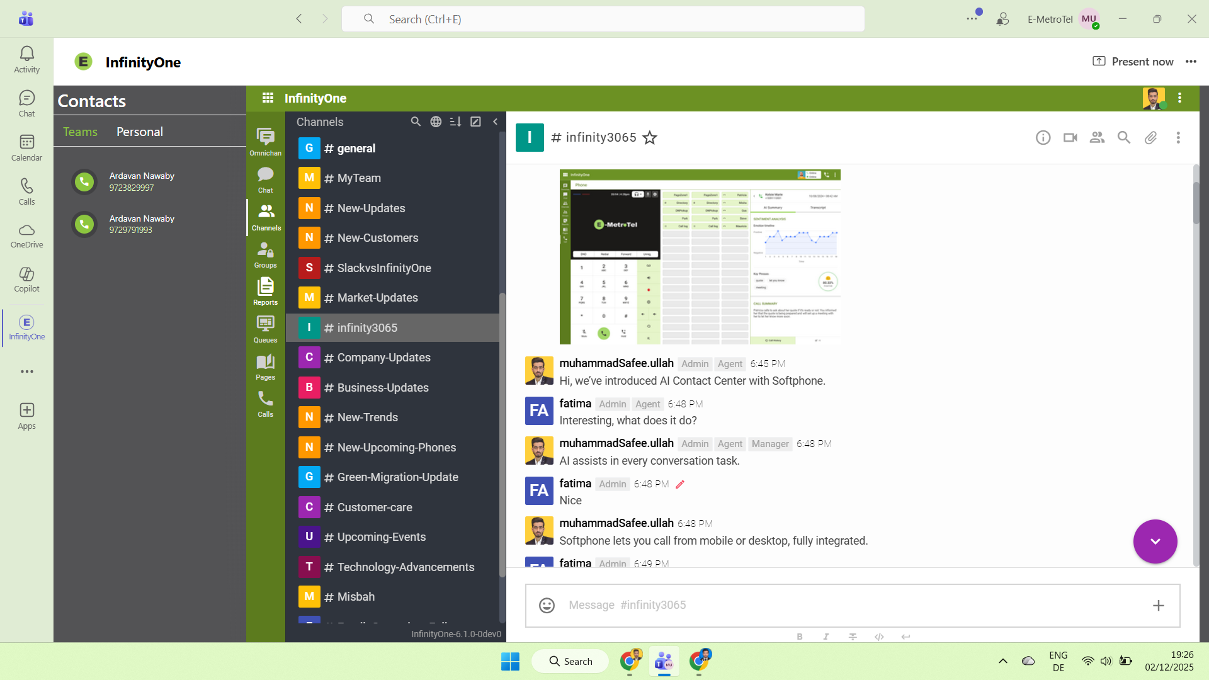Open channel sort order dropdown

pos(456,122)
